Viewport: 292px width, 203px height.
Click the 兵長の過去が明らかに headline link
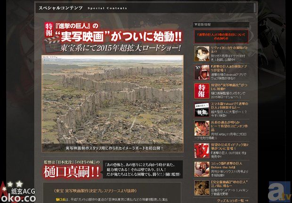(229, 126)
